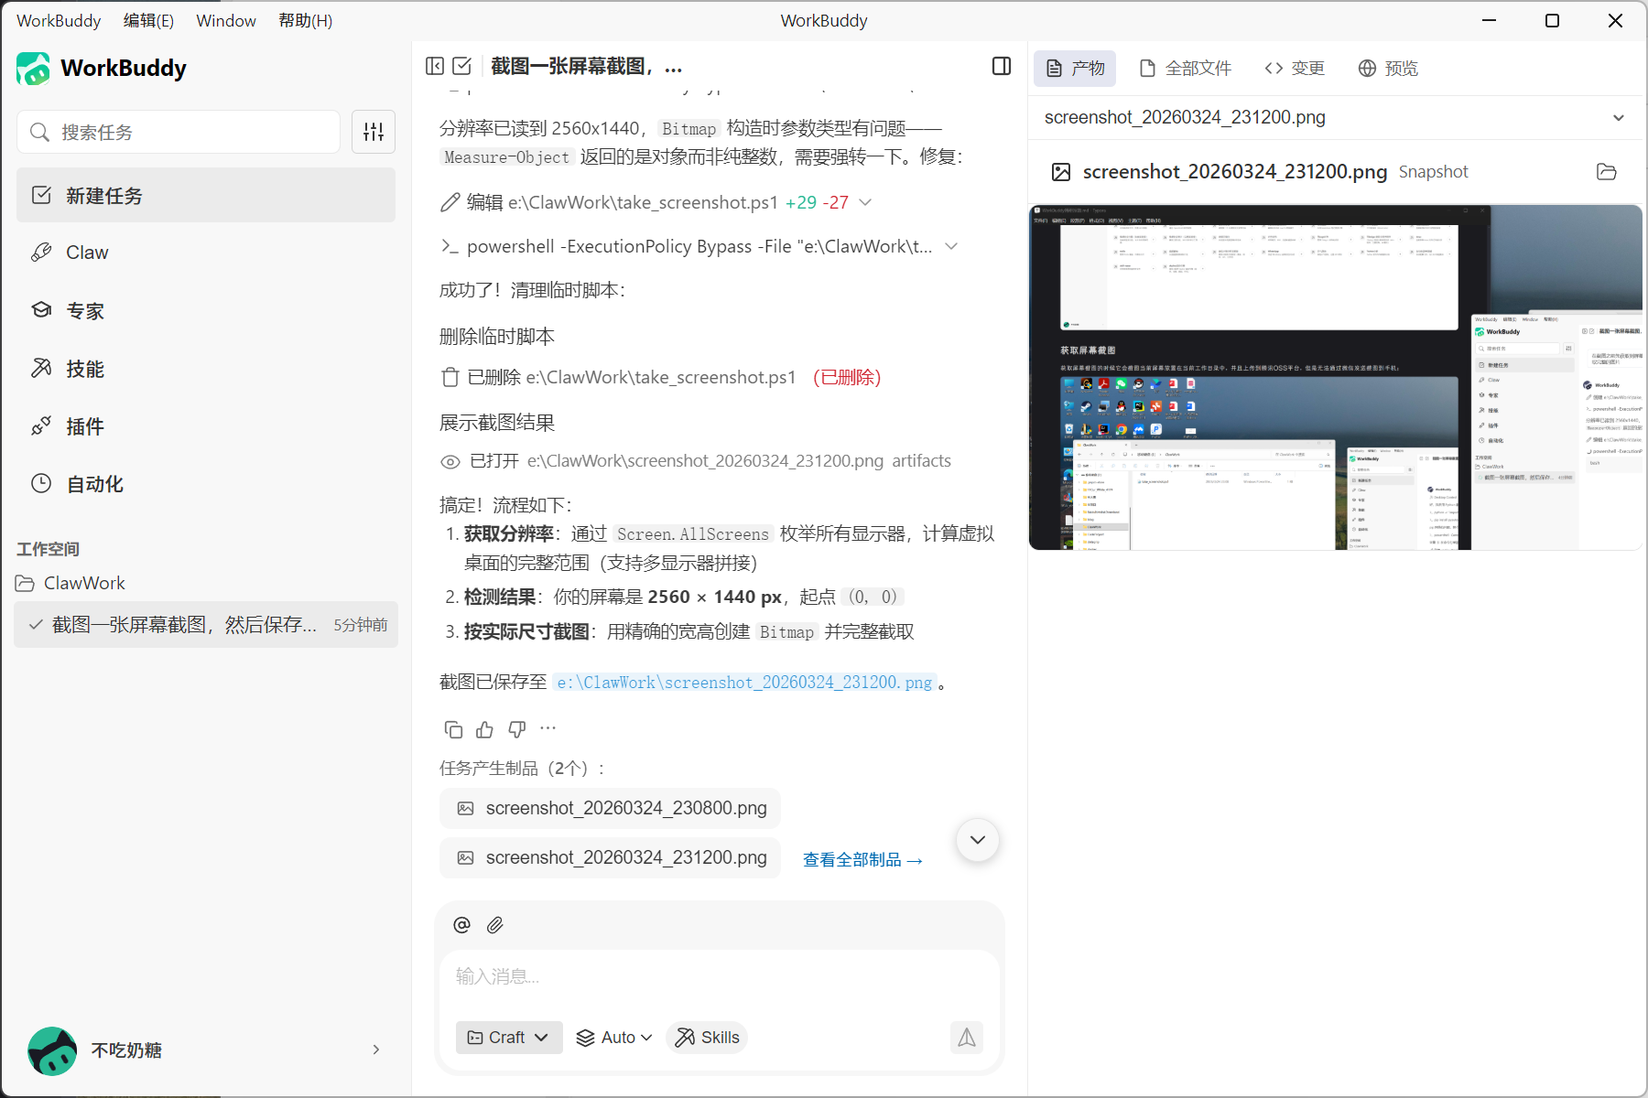1648x1098 pixels.
Task: Open the saved screenshot path link
Action: pos(744,683)
